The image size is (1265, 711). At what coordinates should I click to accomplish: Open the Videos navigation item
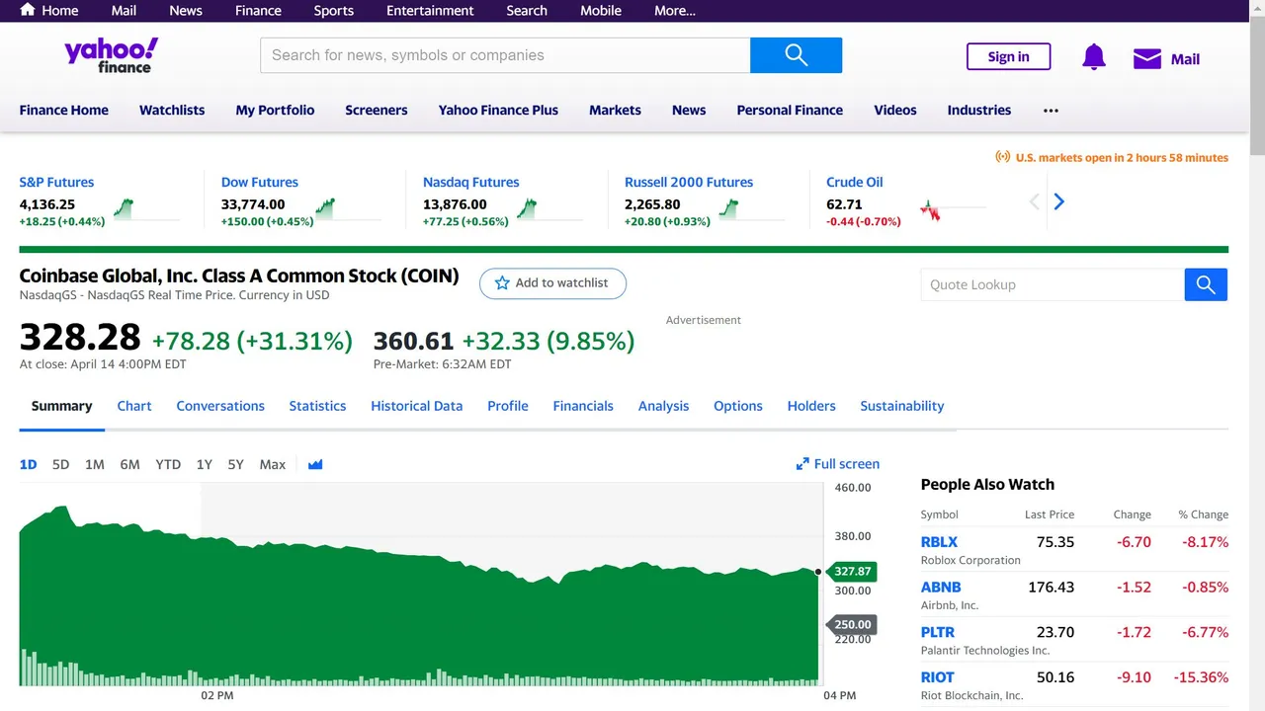[895, 111]
